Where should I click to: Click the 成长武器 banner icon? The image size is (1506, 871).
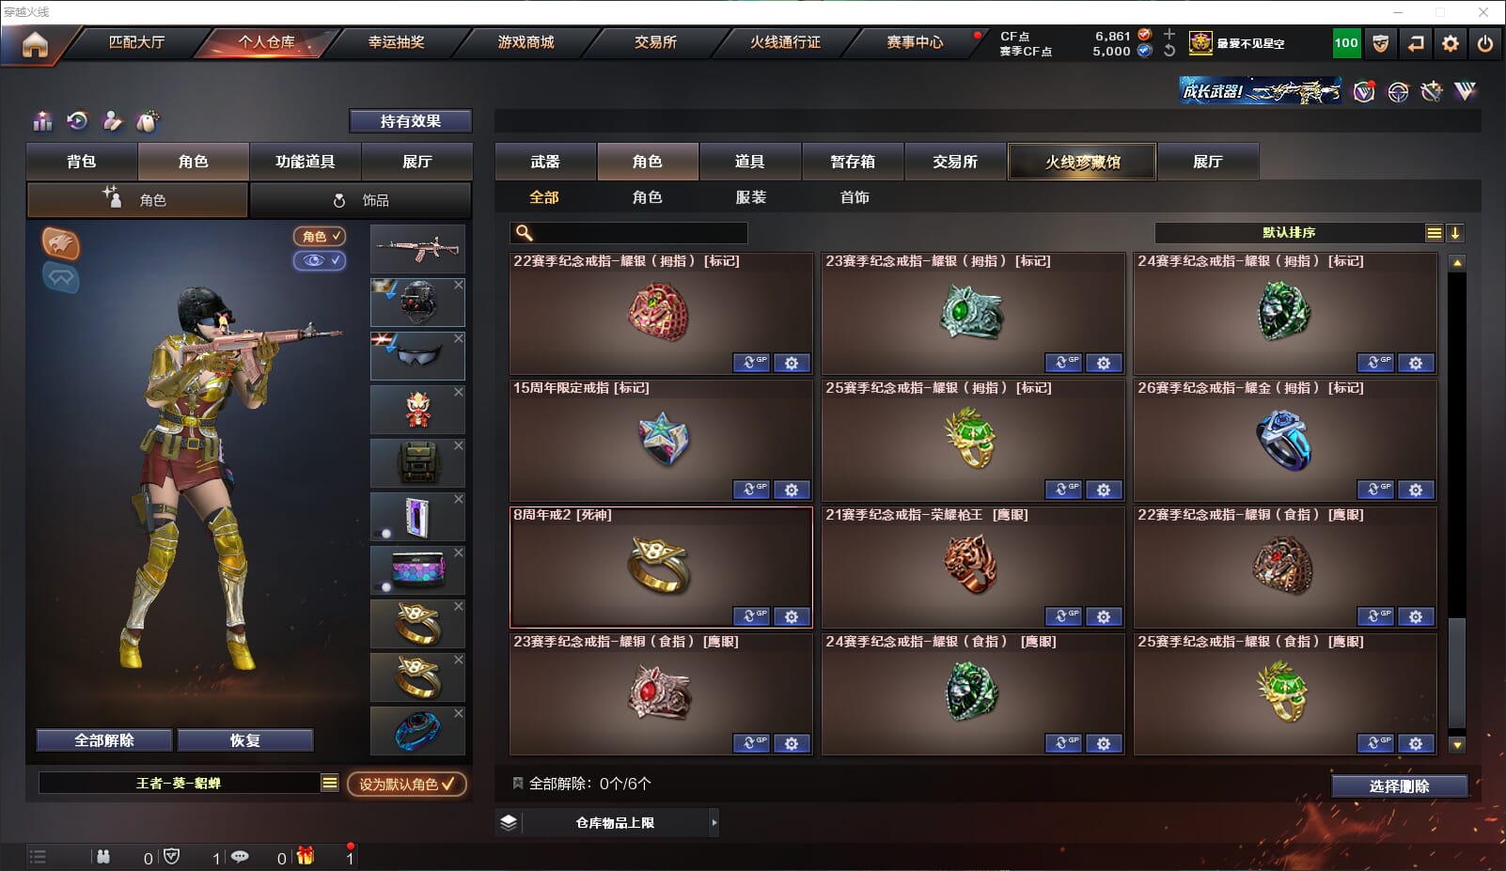pos(1261,90)
